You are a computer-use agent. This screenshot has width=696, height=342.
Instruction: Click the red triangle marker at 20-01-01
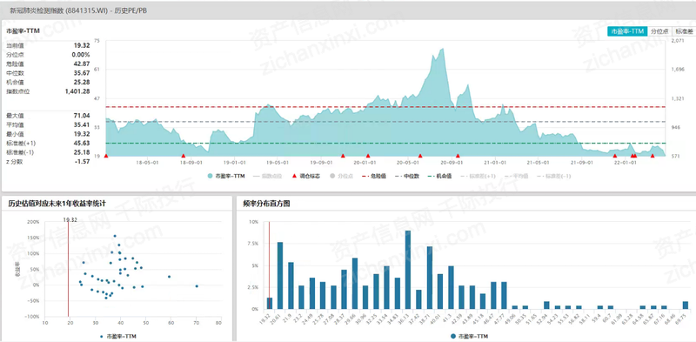pos(367,156)
